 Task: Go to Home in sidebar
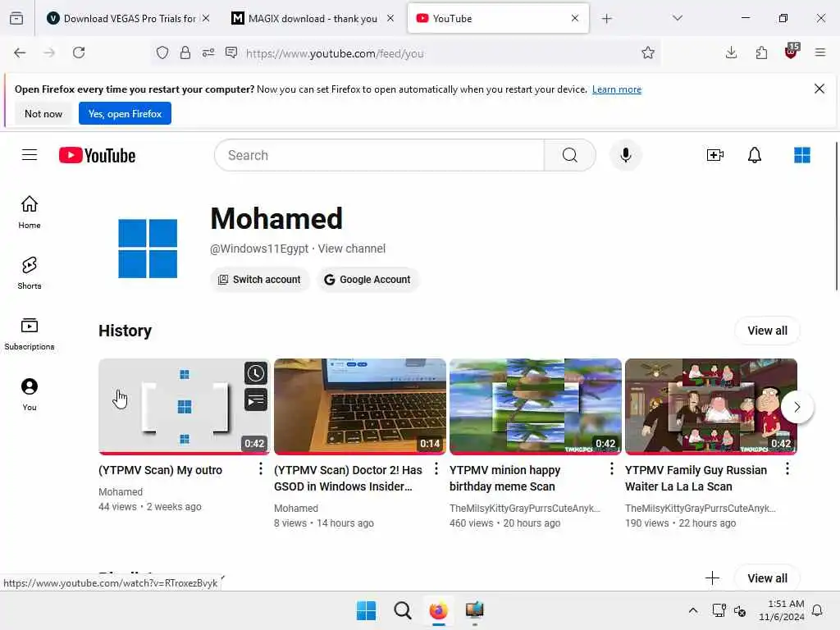(30, 212)
